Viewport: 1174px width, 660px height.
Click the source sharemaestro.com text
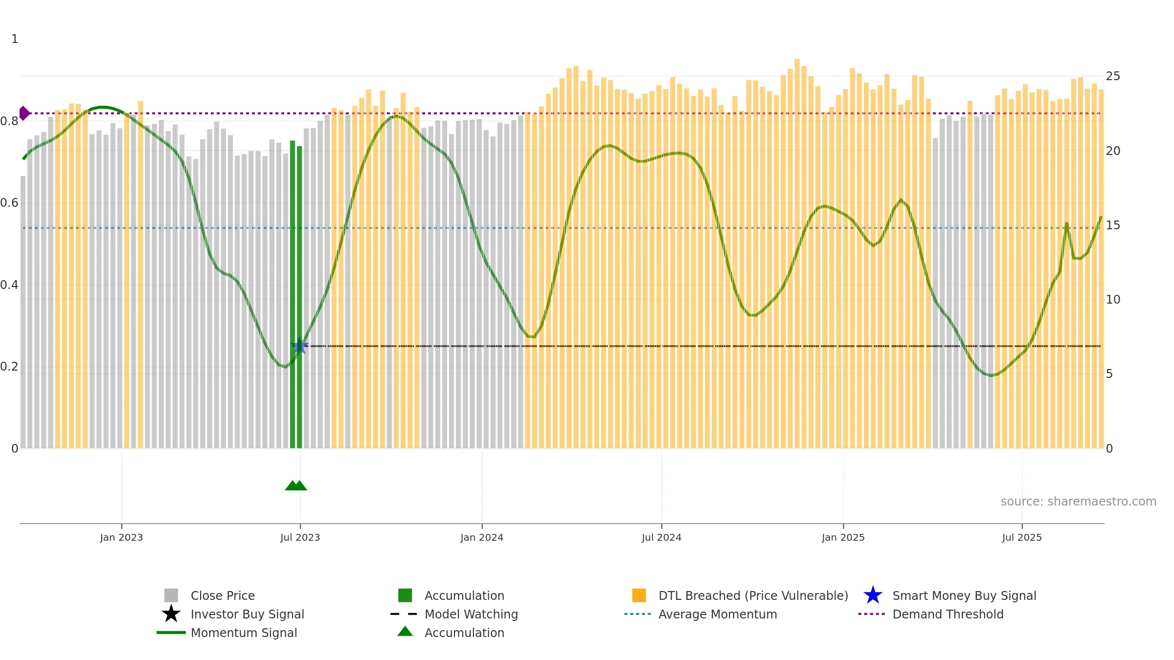[1078, 502]
